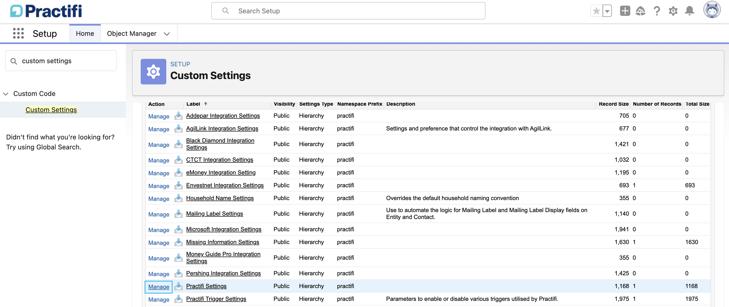This screenshot has width=729, height=307.
Task: Click download icon for Money Guide Pro
Action: (x=178, y=257)
